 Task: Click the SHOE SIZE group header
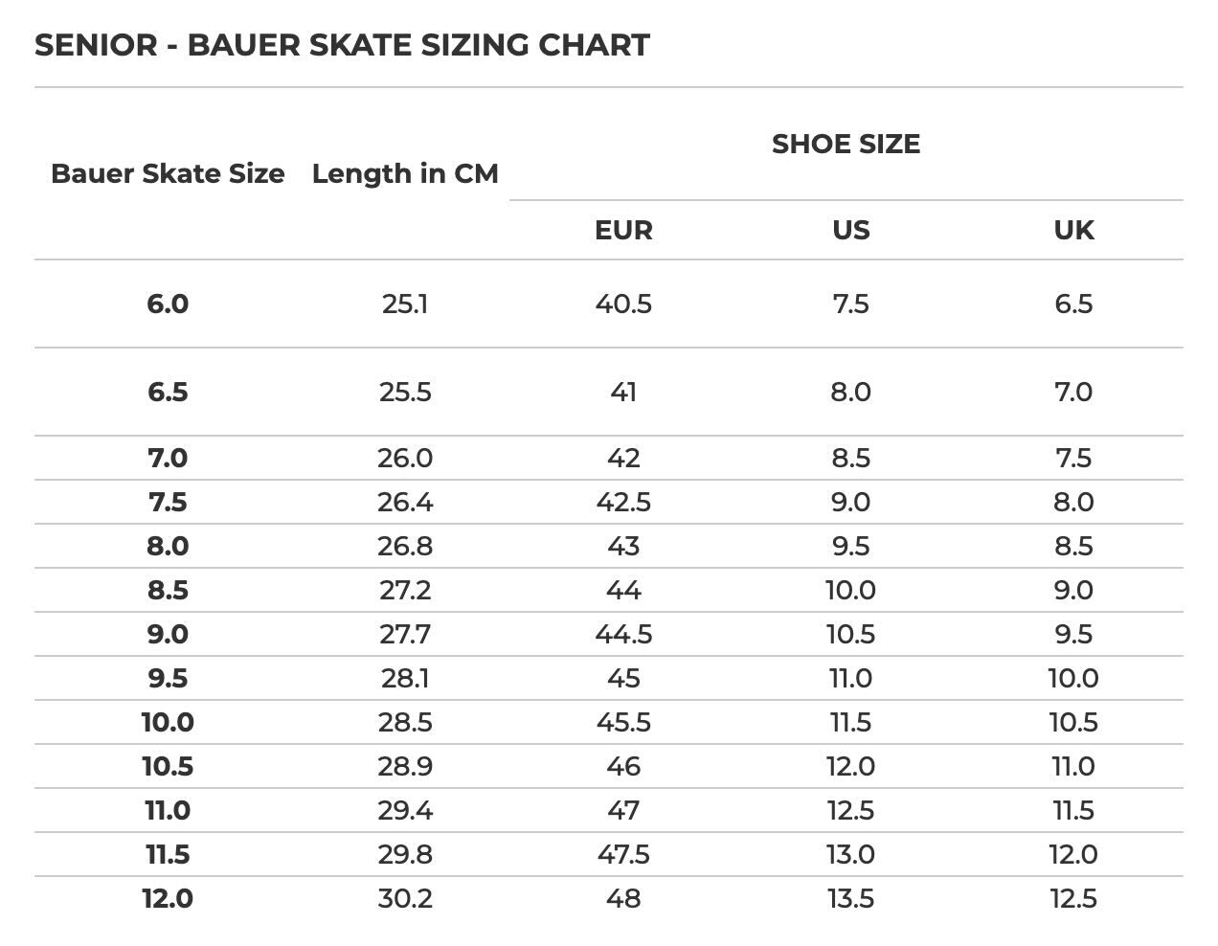[x=846, y=144]
